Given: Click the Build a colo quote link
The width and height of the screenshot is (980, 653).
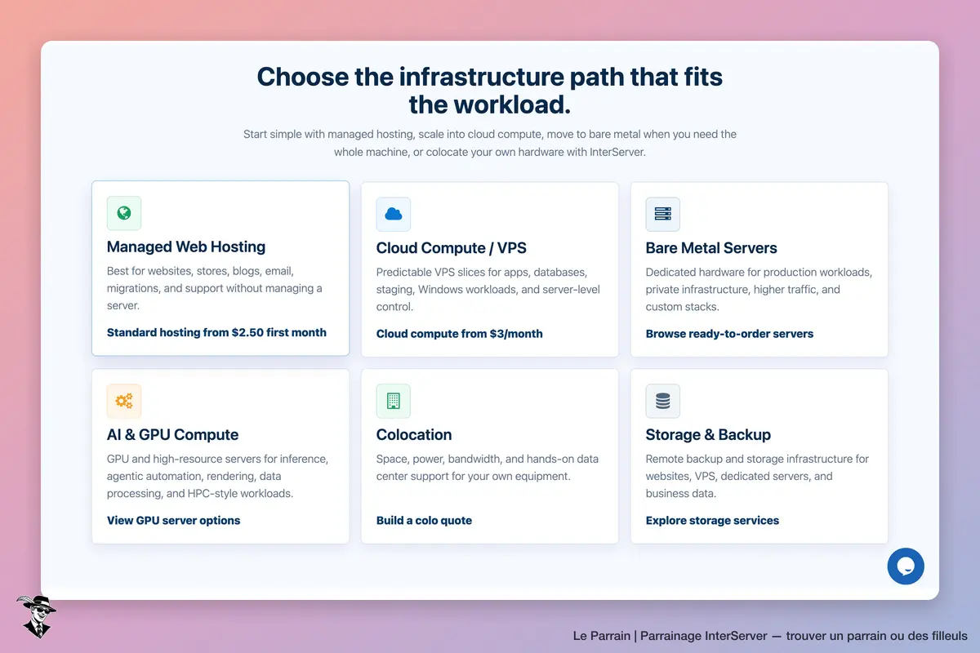Looking at the screenshot, I should click(424, 520).
